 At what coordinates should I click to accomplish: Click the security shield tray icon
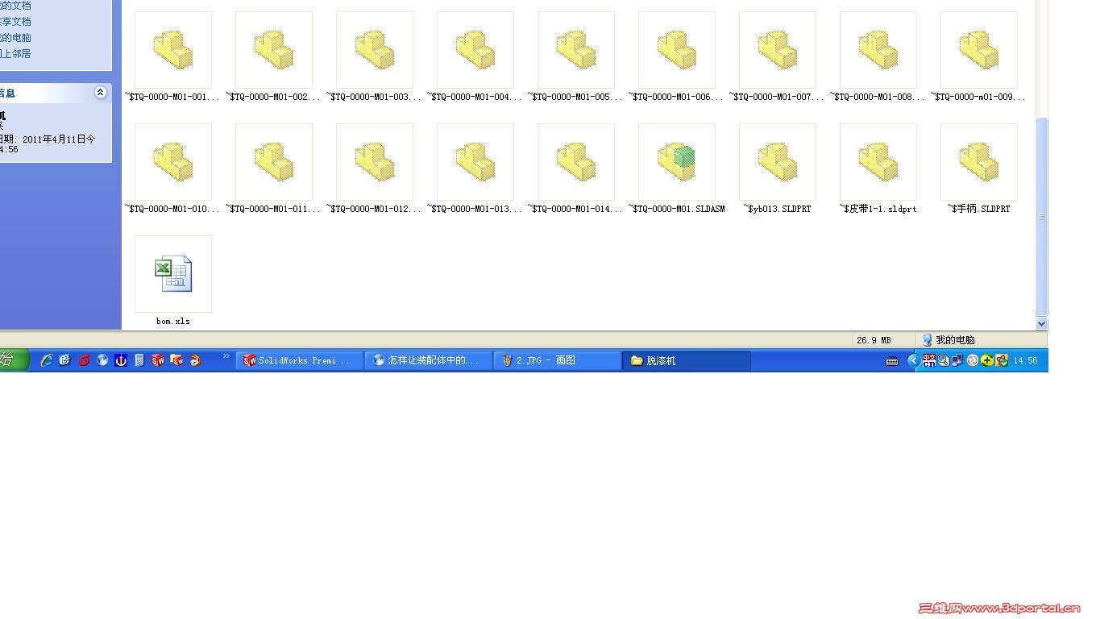[x=1002, y=360]
